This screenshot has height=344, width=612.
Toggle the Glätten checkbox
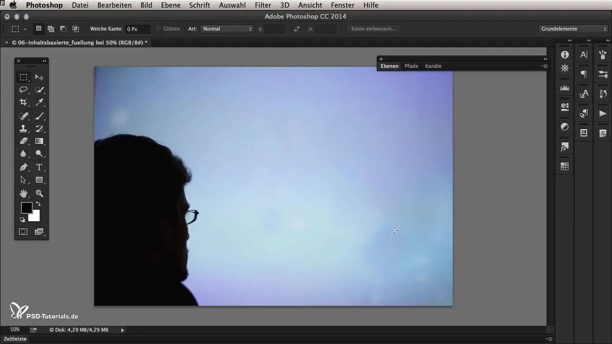pos(158,29)
